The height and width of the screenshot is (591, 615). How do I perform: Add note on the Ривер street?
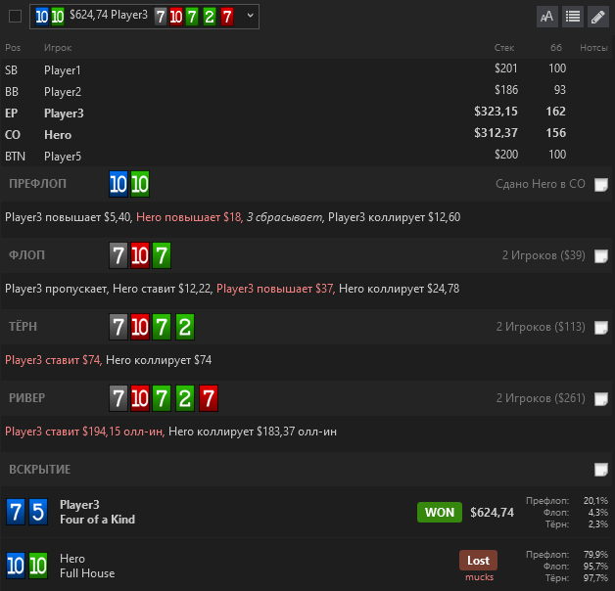[x=601, y=399]
